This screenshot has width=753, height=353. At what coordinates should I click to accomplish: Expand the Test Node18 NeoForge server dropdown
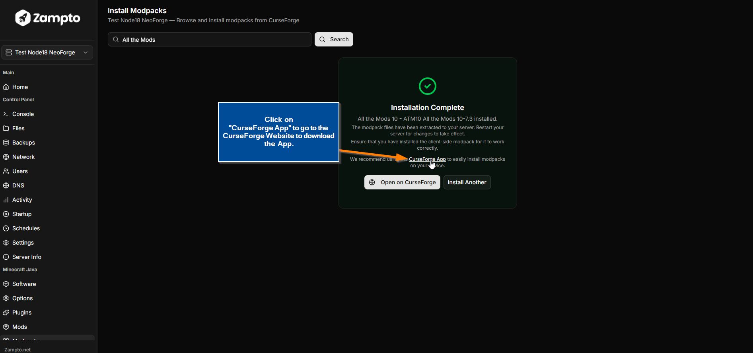click(x=47, y=52)
